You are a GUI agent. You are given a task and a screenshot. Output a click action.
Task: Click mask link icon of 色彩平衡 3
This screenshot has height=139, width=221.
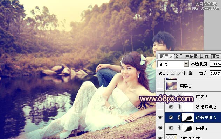179,117
